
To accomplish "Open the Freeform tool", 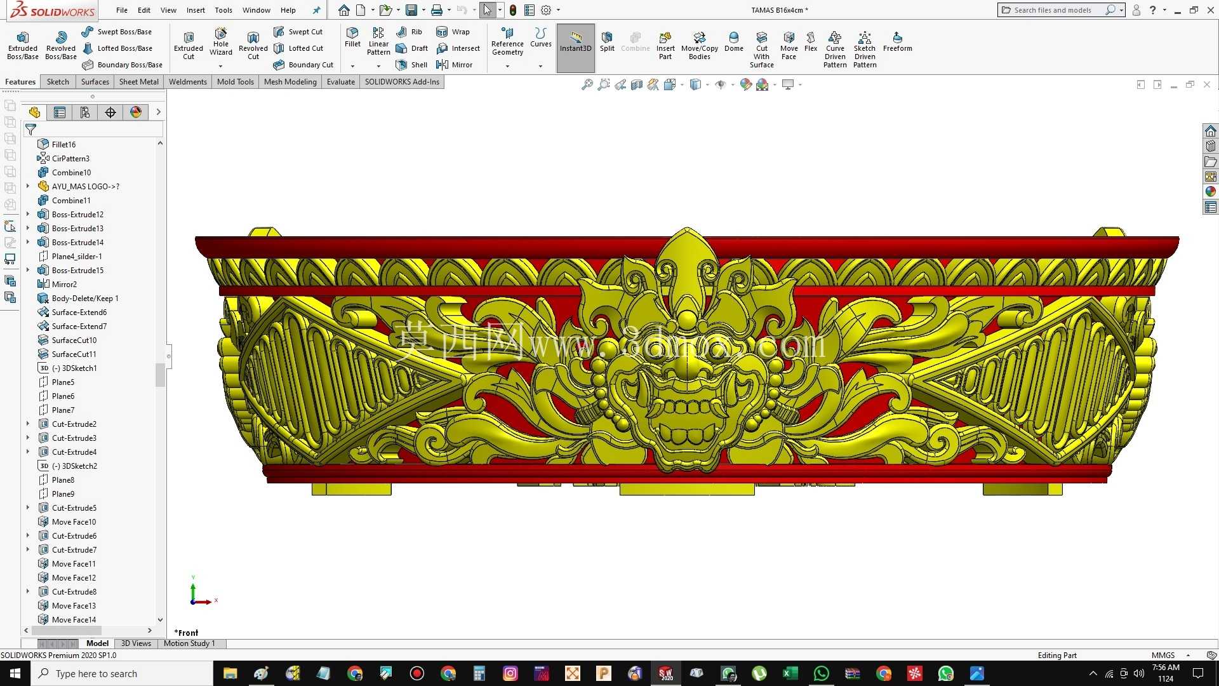I will coord(897,42).
